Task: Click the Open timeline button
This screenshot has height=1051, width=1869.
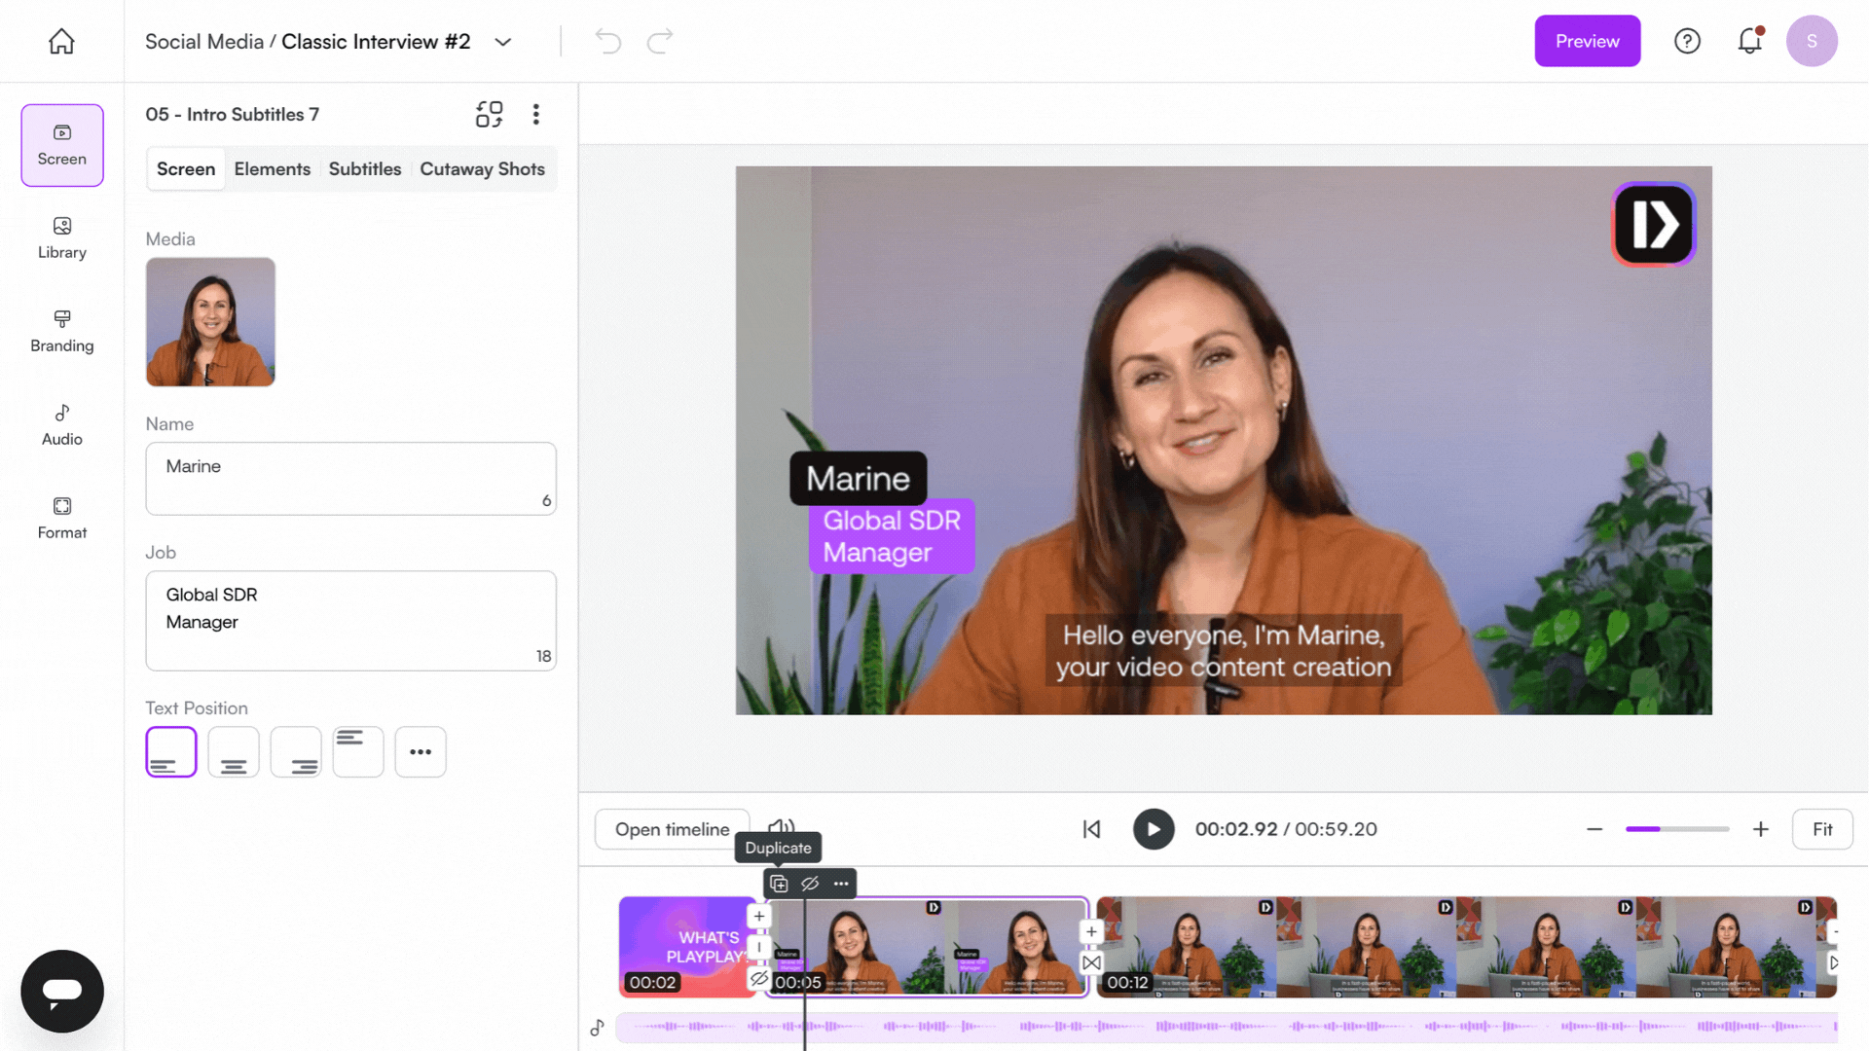Action: 672,829
